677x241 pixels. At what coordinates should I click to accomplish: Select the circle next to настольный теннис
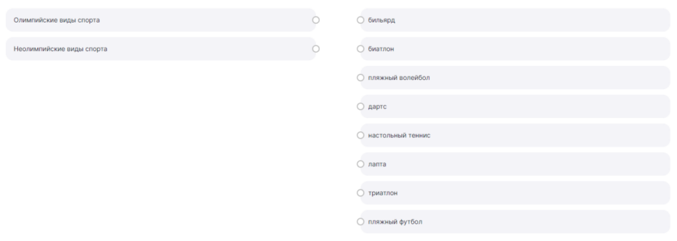click(360, 135)
